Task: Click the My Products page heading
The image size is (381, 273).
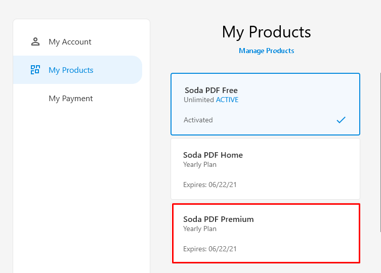Action: point(266,32)
